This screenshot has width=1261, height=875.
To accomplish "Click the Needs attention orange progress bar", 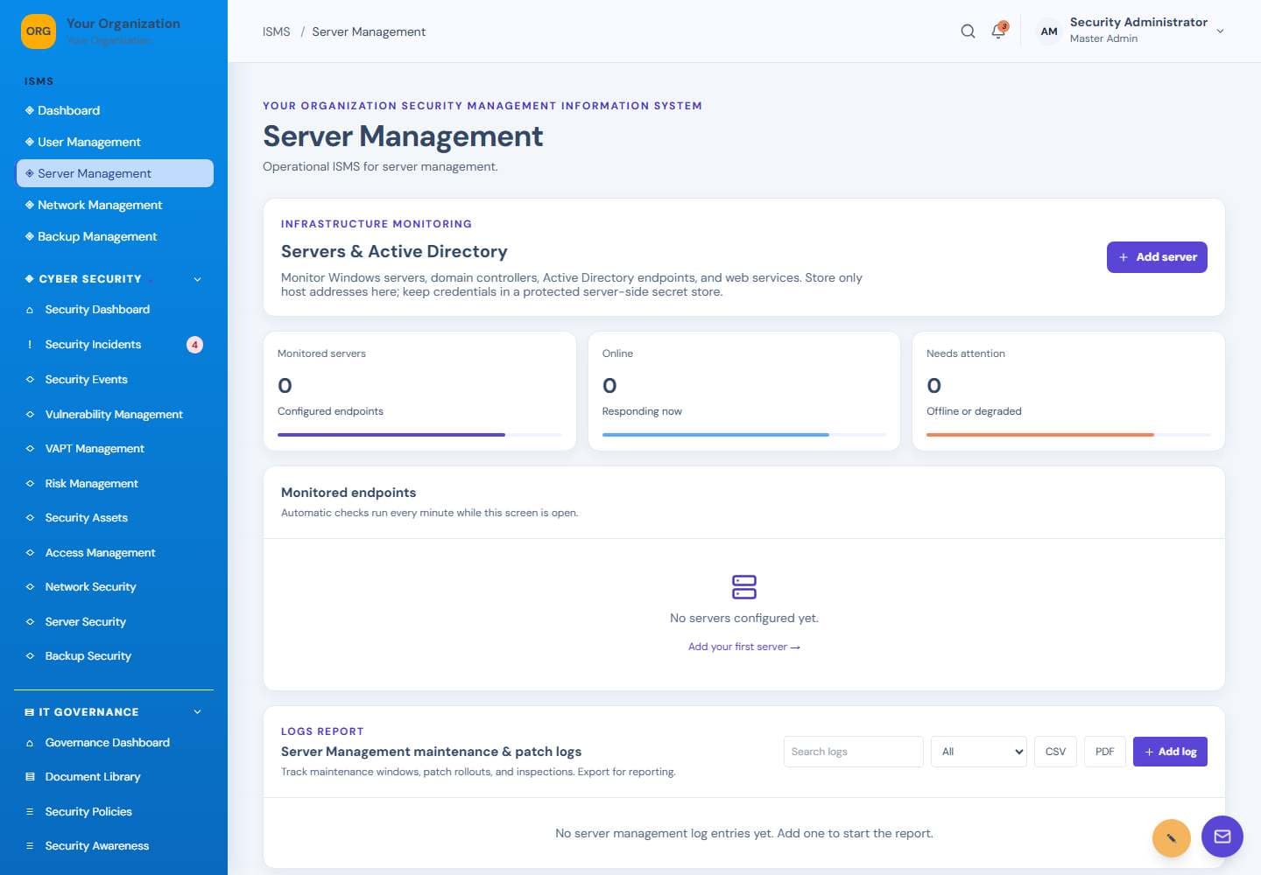I will 1068,435.
